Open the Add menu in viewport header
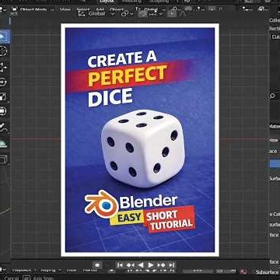The image size is (280, 280). click(x=100, y=9)
